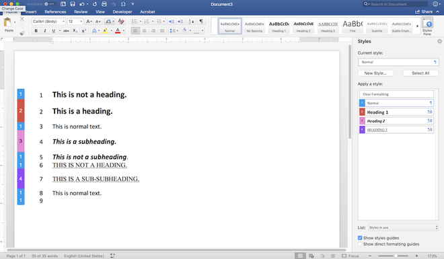Click the Format Painter brush icon
This screenshot has height=259, width=444.
click(22, 33)
